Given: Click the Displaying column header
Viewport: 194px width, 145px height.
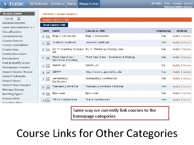Looking at the screenshot, I should click(164, 31).
